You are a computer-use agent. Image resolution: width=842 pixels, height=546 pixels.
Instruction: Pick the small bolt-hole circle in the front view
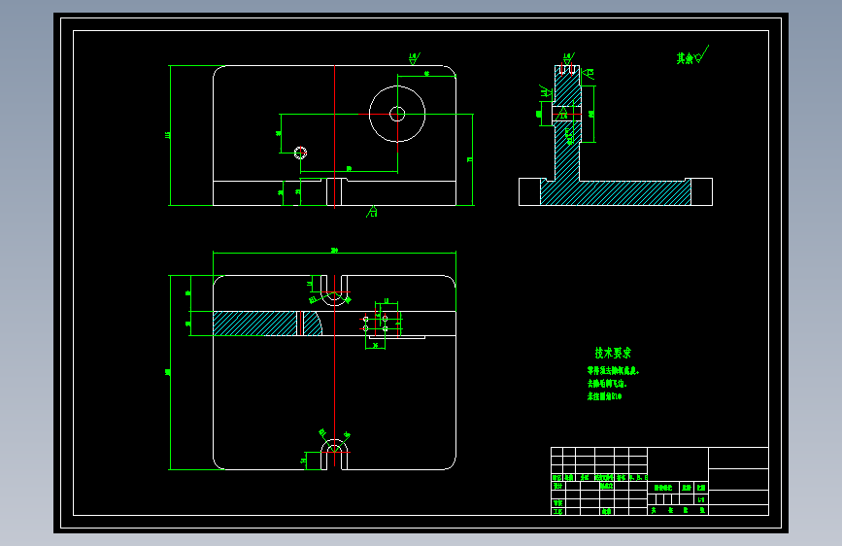pos(301,153)
